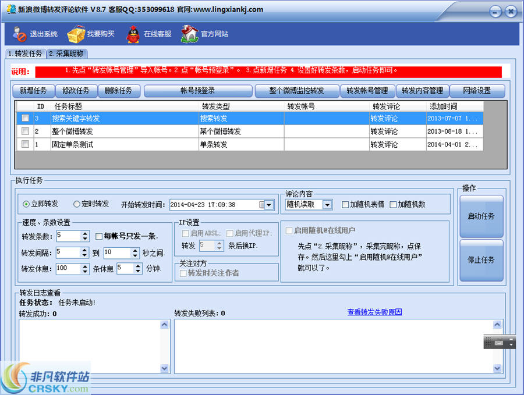Click the 2014-04-01 date cell
The width and height of the screenshot is (524, 395).
pos(455,144)
